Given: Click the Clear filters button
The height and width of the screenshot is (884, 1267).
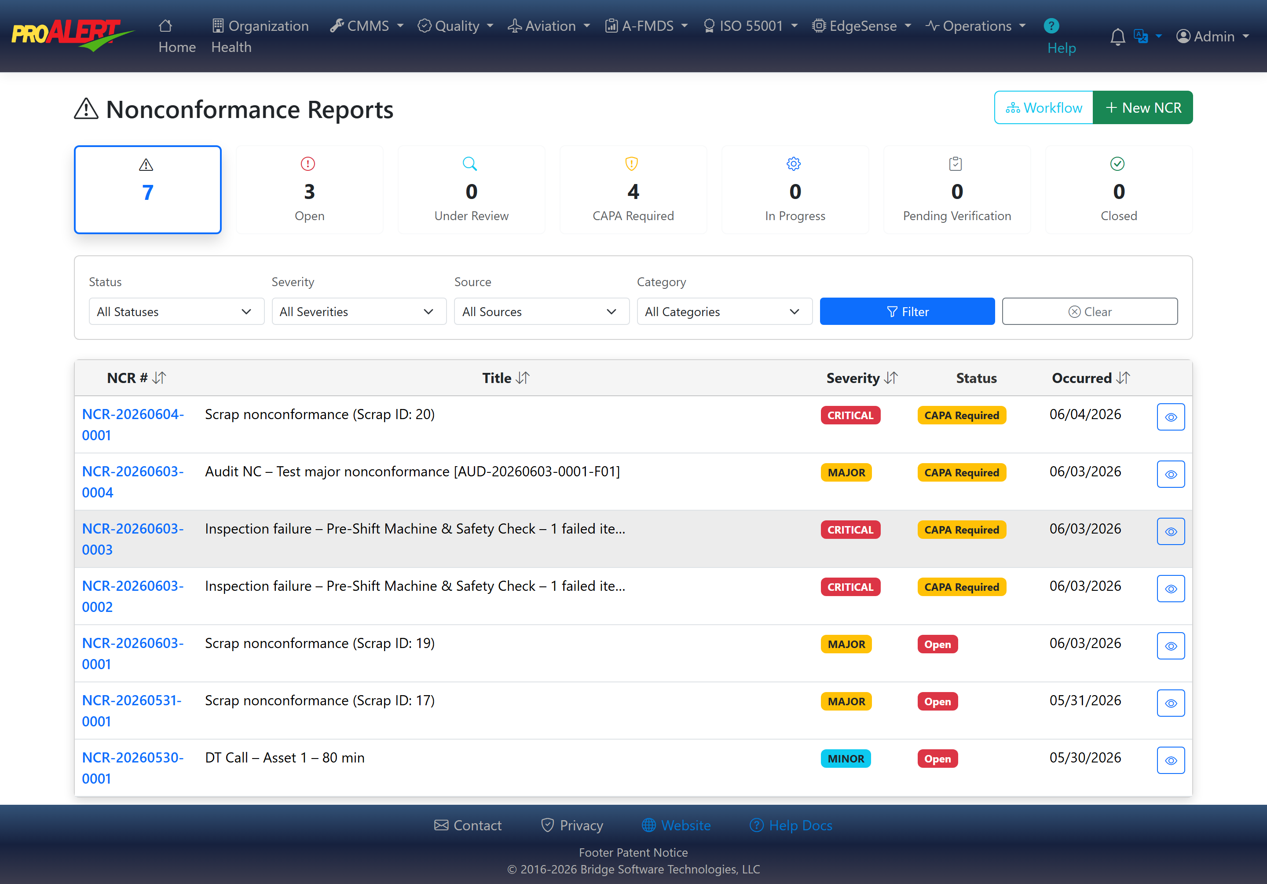Looking at the screenshot, I should (1089, 311).
